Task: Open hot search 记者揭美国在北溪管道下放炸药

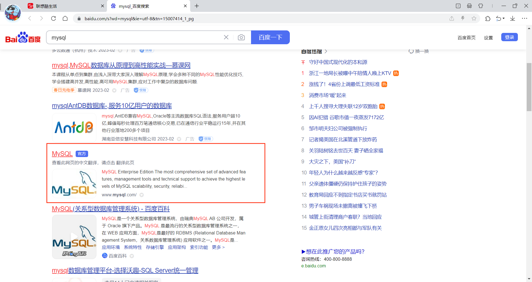Action: click(x=343, y=140)
